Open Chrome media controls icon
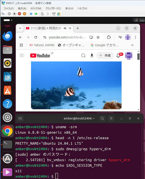145x179 pixels. click(120, 37)
